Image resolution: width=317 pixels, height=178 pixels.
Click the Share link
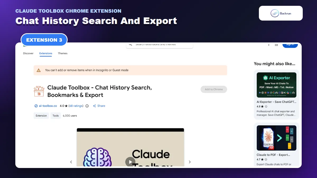[99, 106]
